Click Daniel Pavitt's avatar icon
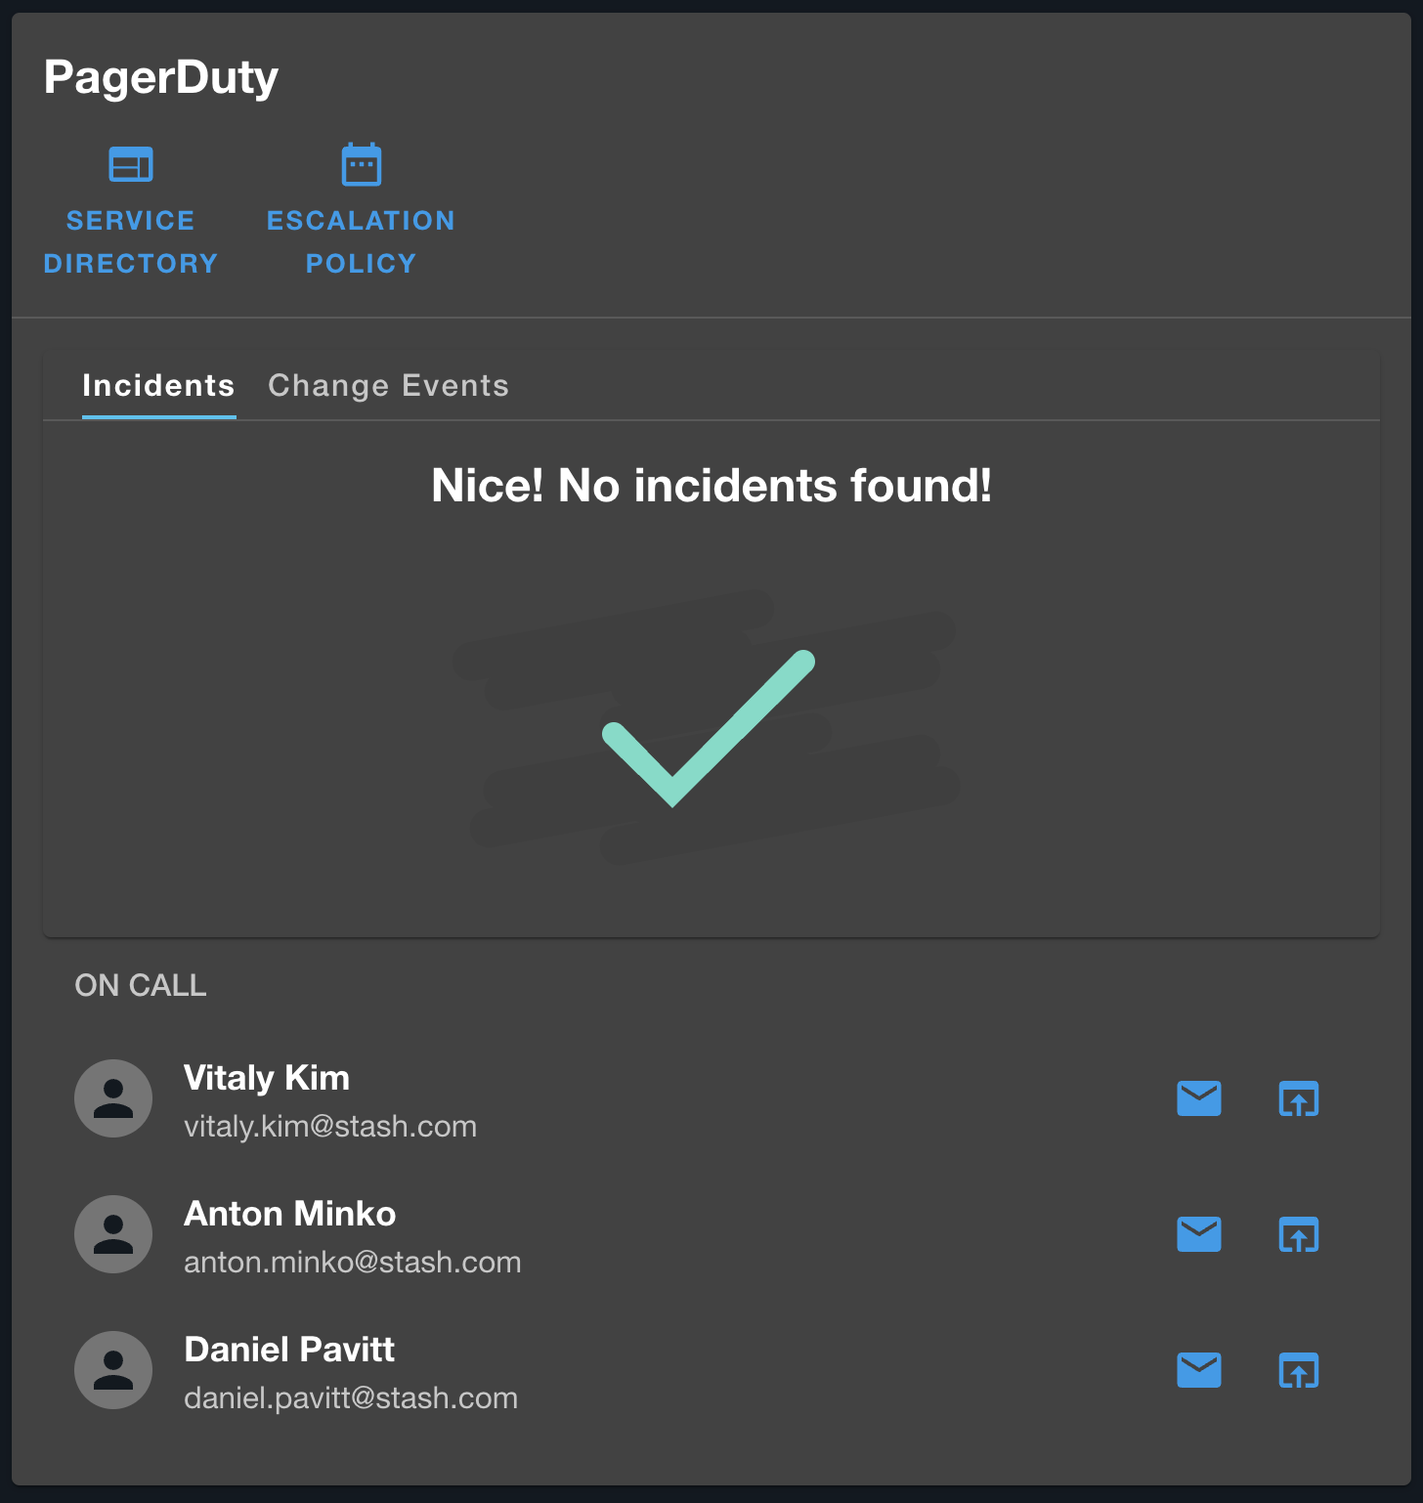This screenshot has width=1423, height=1503. click(113, 1370)
